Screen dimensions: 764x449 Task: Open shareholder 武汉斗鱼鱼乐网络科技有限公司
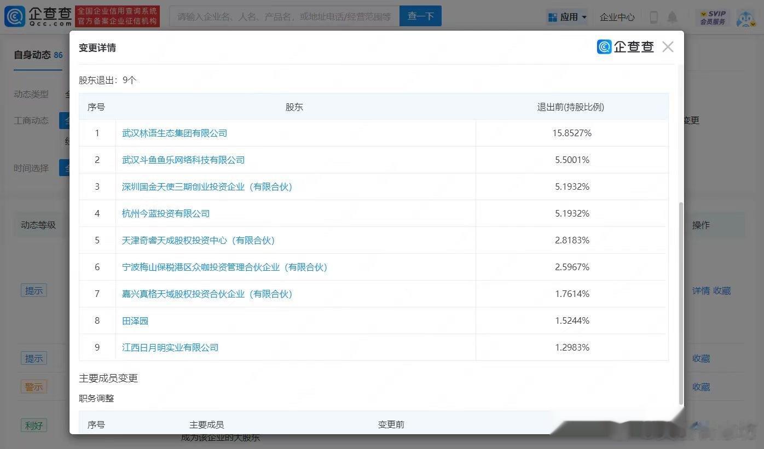pyautogui.click(x=183, y=160)
